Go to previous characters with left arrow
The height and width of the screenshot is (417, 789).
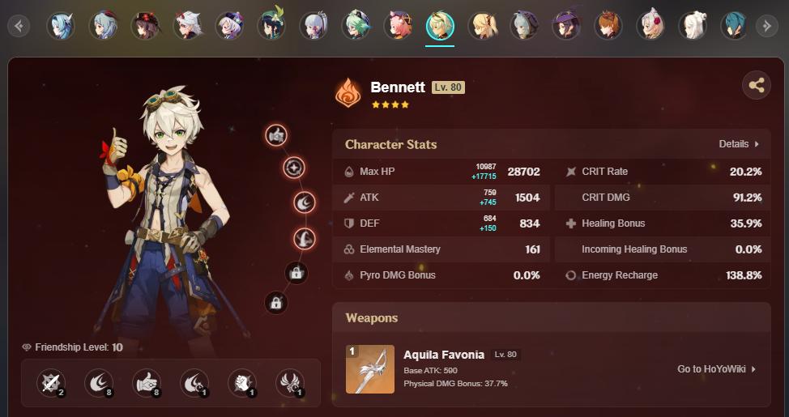click(x=19, y=26)
